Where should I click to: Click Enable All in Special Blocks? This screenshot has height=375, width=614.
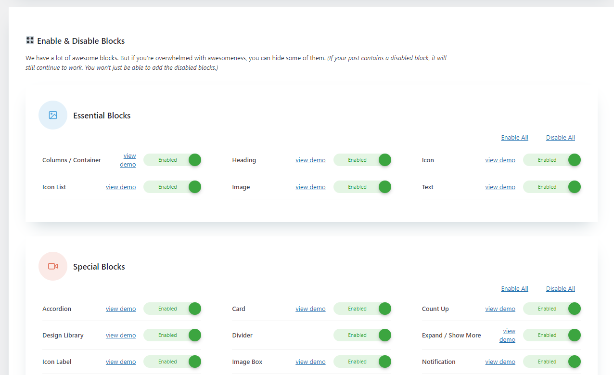point(514,288)
